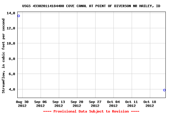Click the y-axis label 14.0
The image size is (172, 114).
11,13
